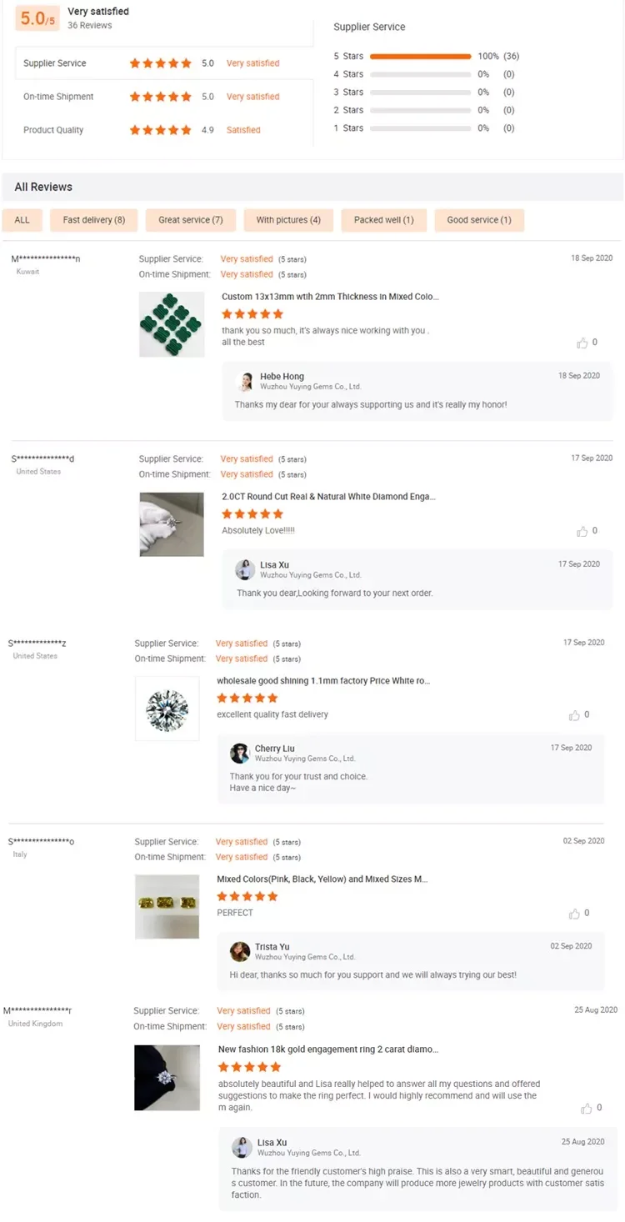The height and width of the screenshot is (1222, 625).
Task: Filter reviews by Packed well (1)
Action: pyautogui.click(x=383, y=220)
